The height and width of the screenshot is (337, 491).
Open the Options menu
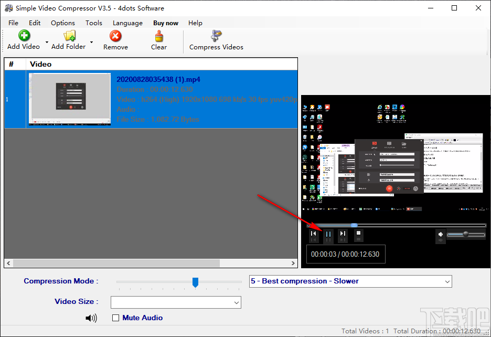(62, 23)
